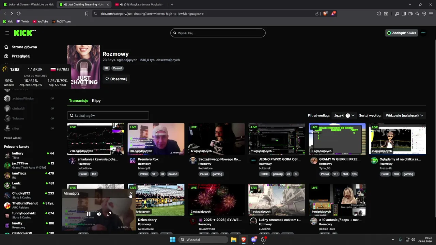Click the Szukaj tagów input field

tap(108, 116)
